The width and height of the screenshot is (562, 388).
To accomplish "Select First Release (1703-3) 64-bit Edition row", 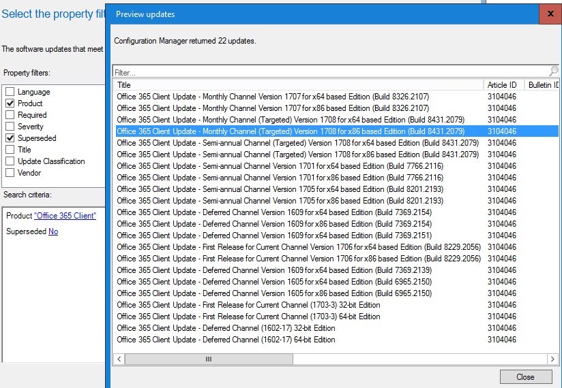I will tap(337, 317).
